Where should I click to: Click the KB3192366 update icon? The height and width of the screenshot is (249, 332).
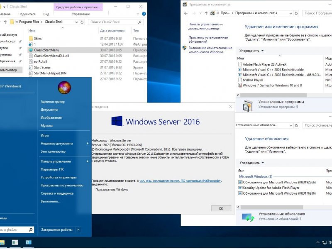(240, 182)
